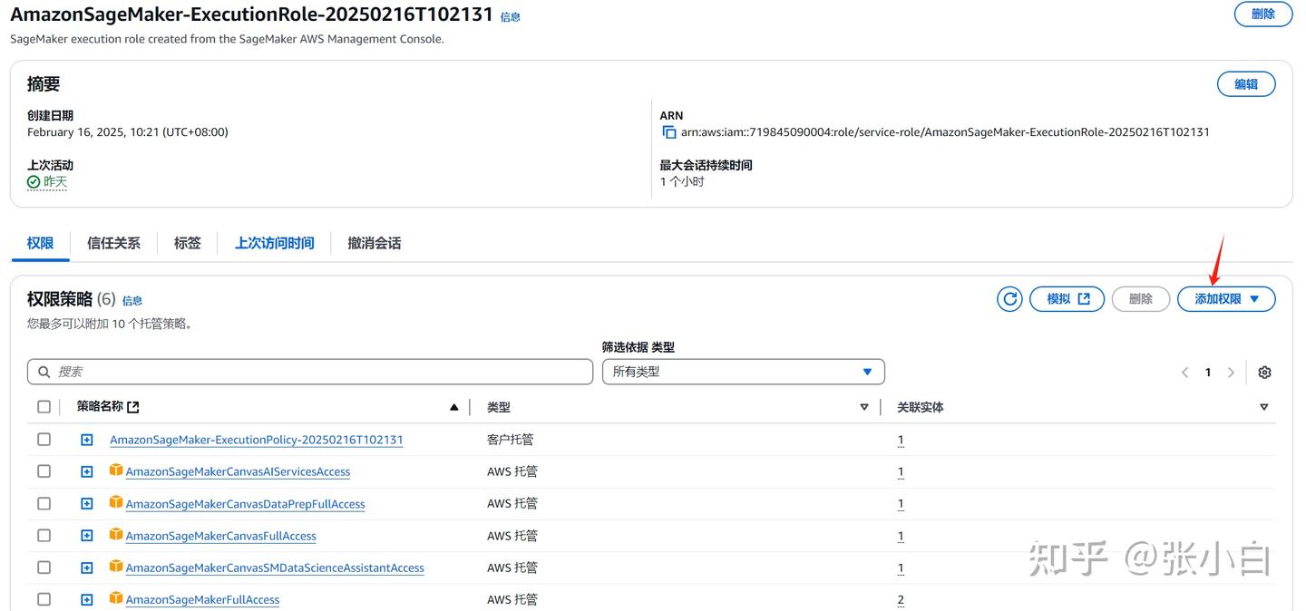Open AmazonSageMakerCanvasSMDataScienceAssistantAccess policy link
1306x611 pixels.
click(275, 567)
